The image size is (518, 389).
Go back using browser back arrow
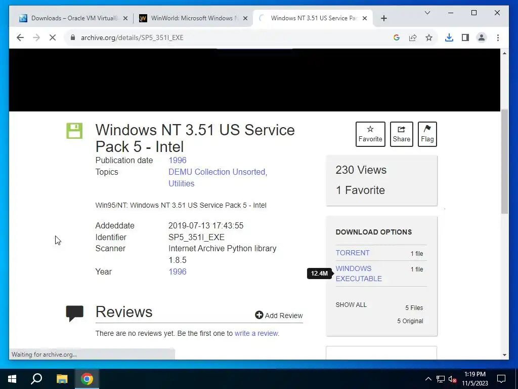[20, 37]
